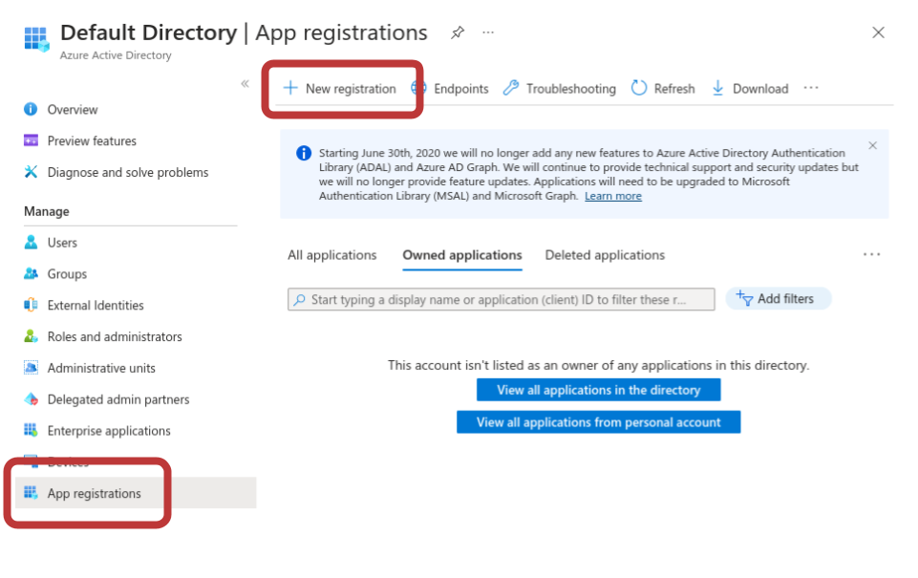
Task: Click Add filters
Action: tap(778, 298)
